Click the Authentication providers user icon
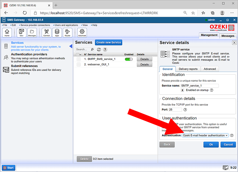Image resolution: width=238 pixels, height=172 pixels. click(x=6, y=57)
